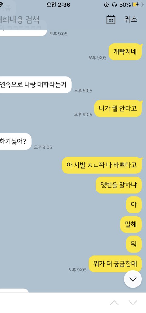Select the single 야 message bubble
Image resolution: width=146 pixels, height=313 pixels.
pyautogui.click(x=134, y=205)
